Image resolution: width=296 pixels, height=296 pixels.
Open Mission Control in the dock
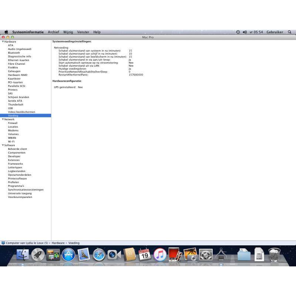click(53, 255)
